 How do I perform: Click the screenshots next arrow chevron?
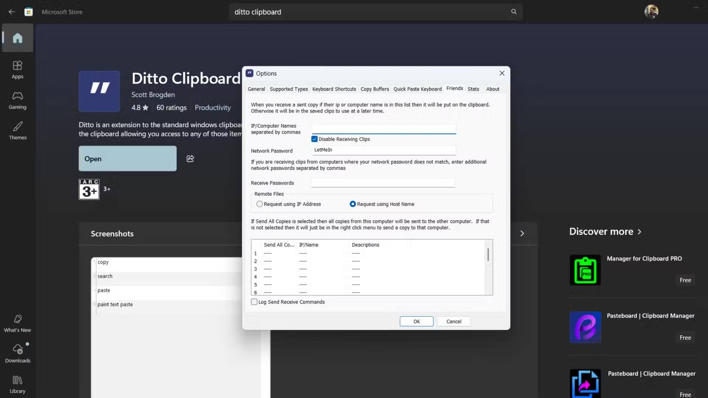[x=522, y=233]
